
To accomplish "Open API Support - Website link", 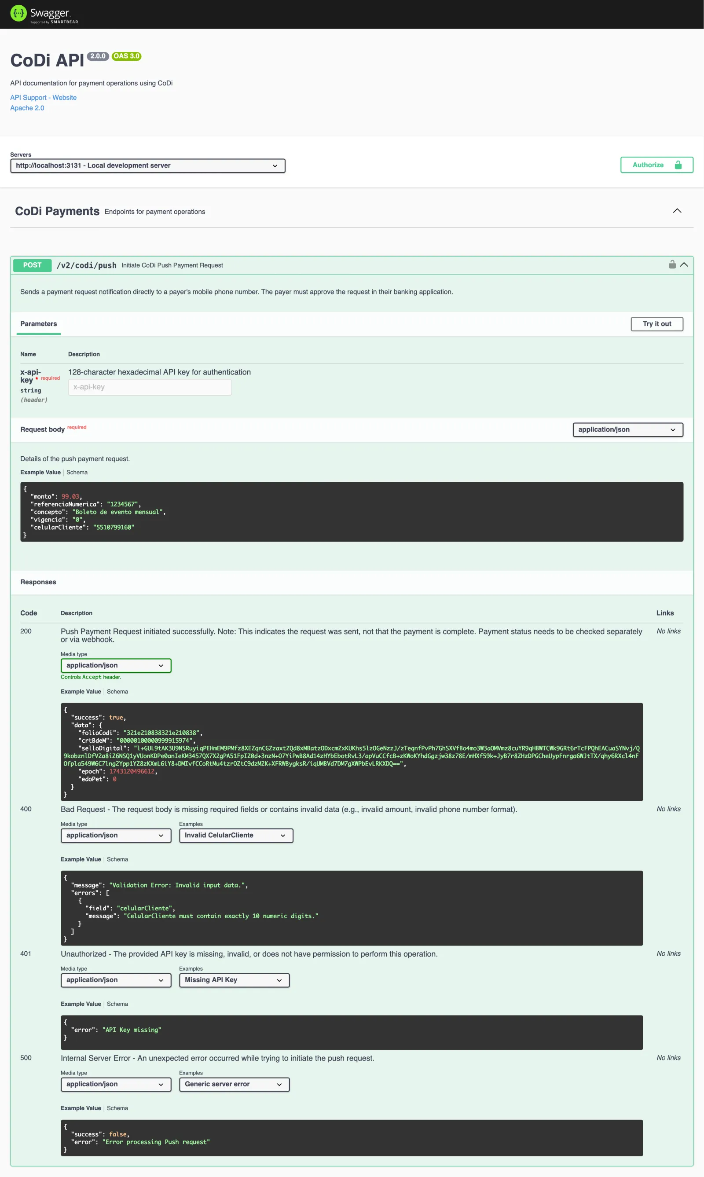I will coord(43,97).
